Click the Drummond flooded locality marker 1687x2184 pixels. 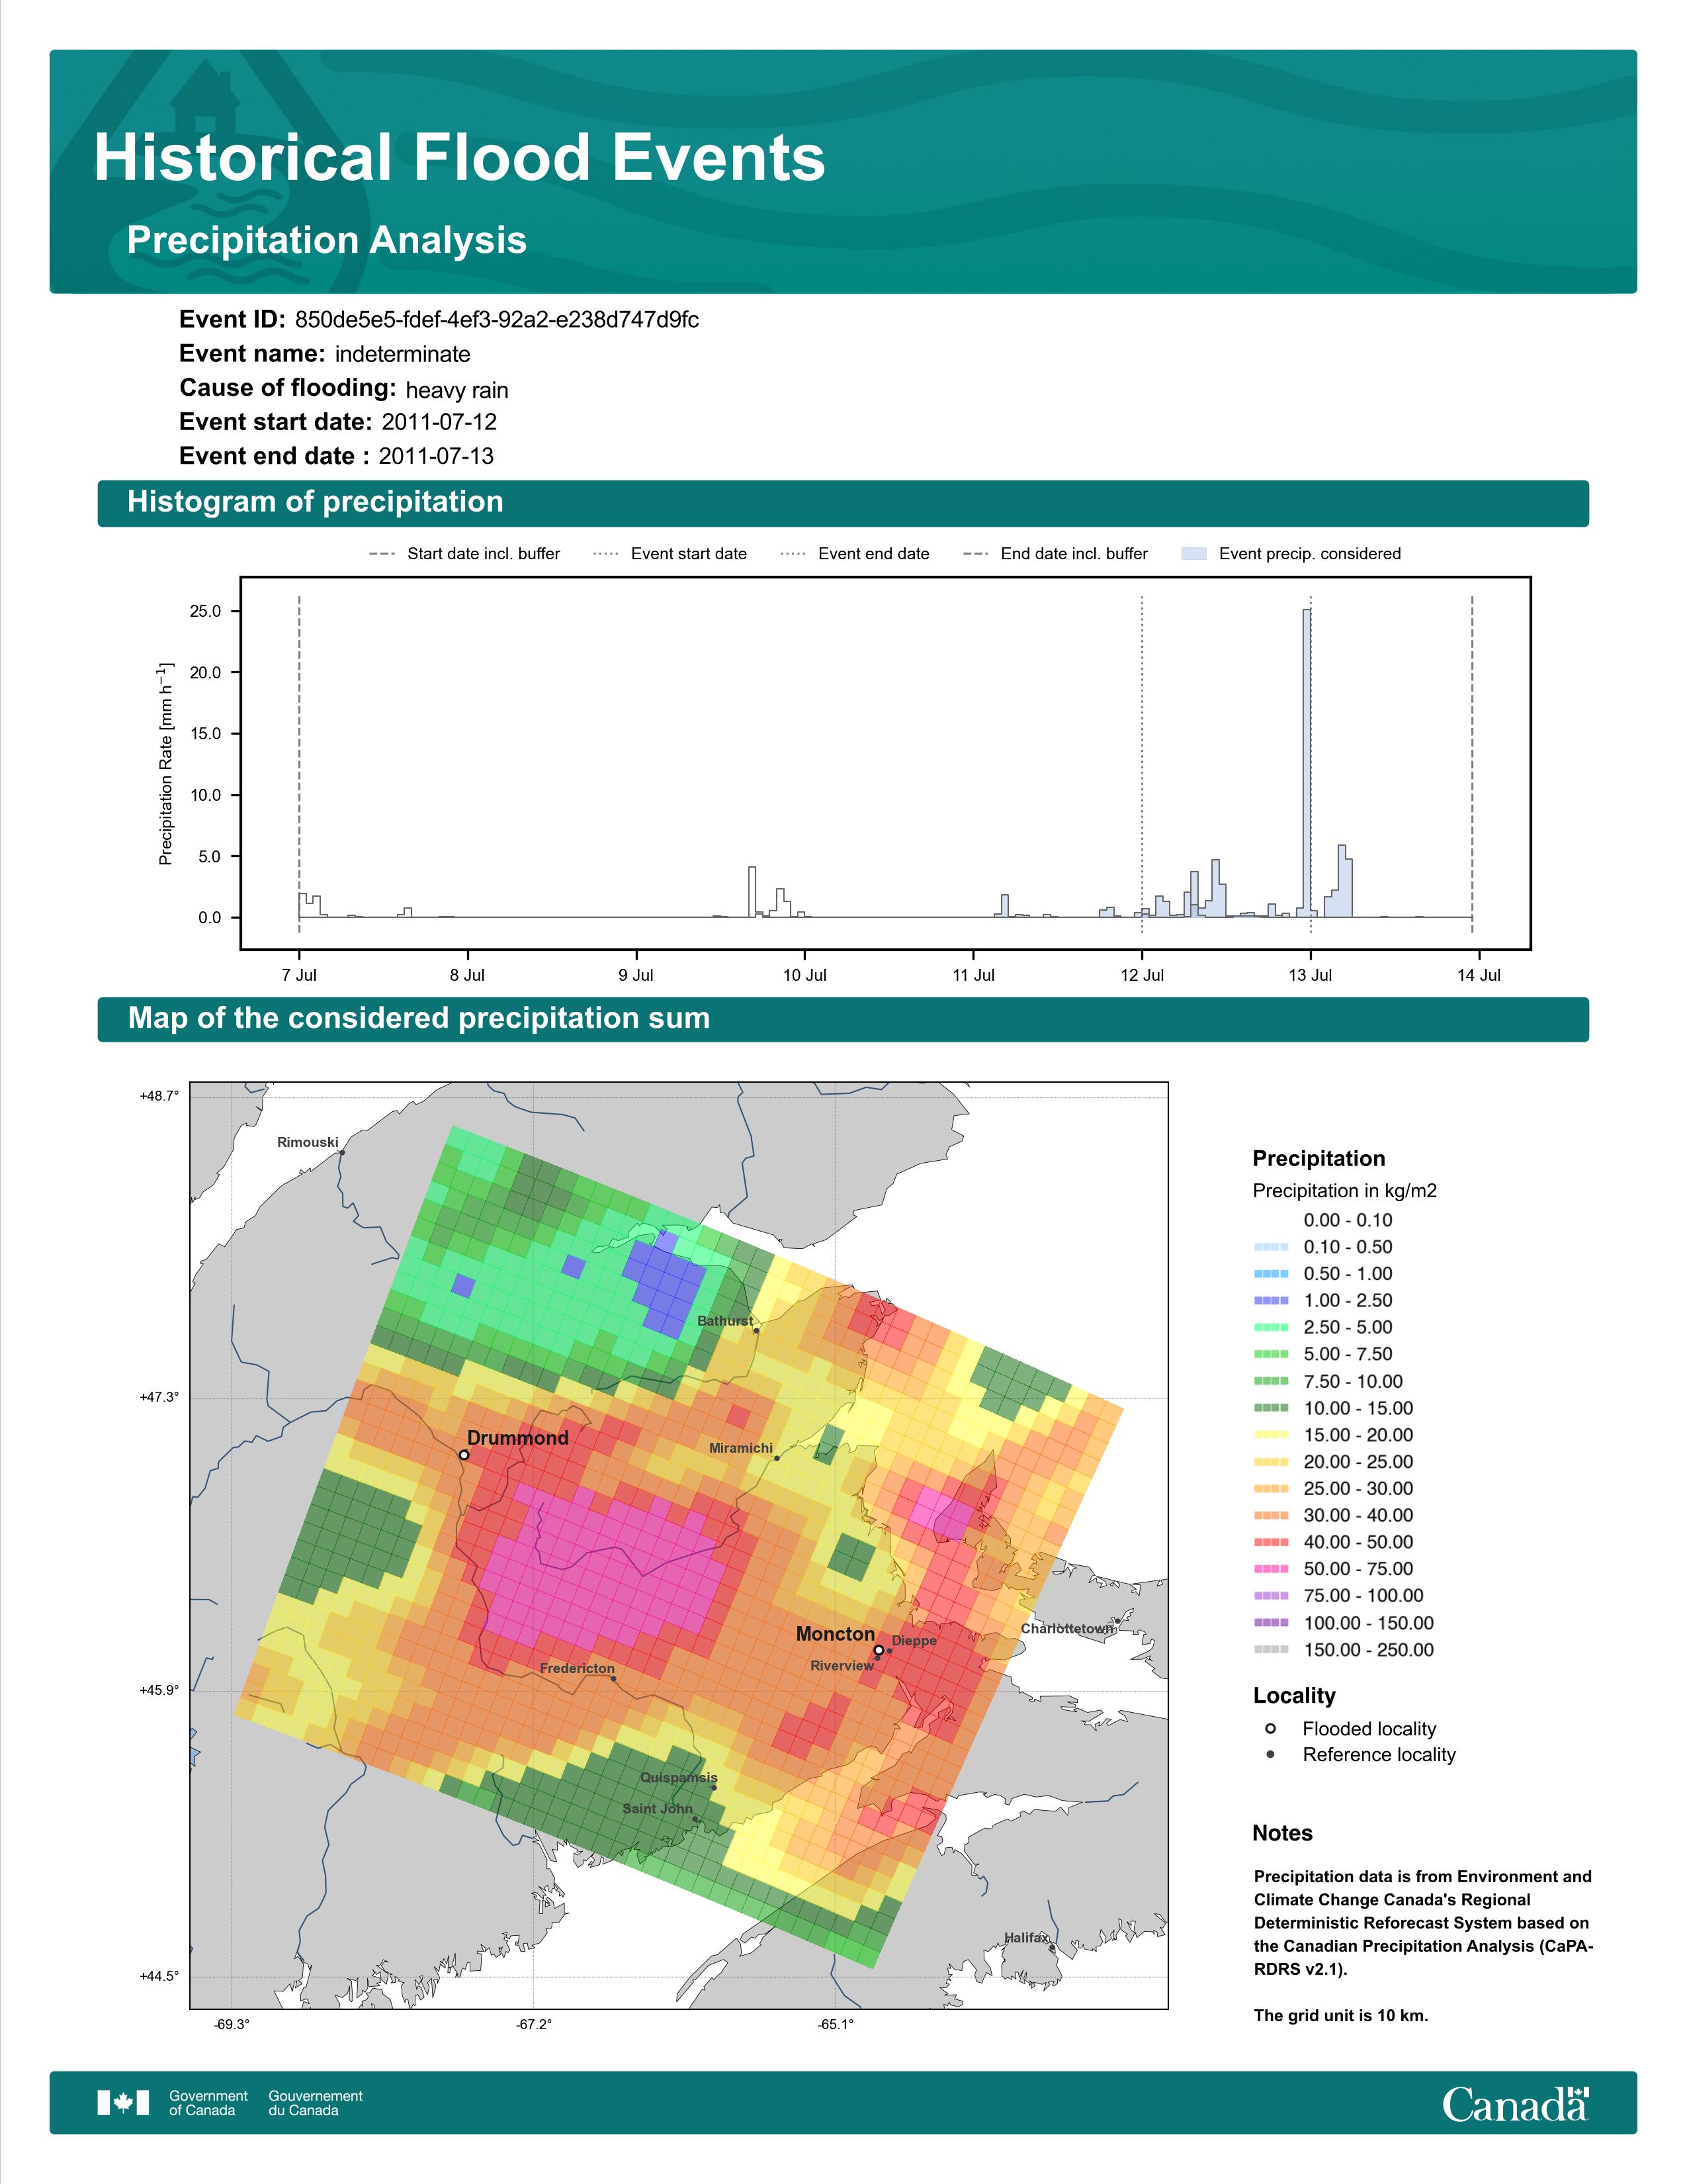pos(464,1455)
